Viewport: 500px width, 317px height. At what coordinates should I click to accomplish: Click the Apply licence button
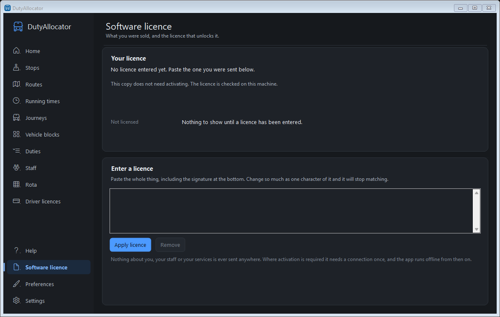click(130, 245)
